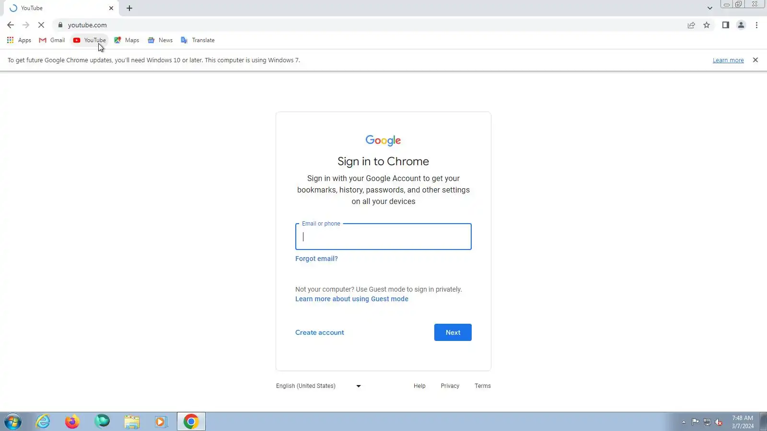The image size is (767, 431).
Task: Open the clock showing 7:48 AM
Action: coord(743,422)
